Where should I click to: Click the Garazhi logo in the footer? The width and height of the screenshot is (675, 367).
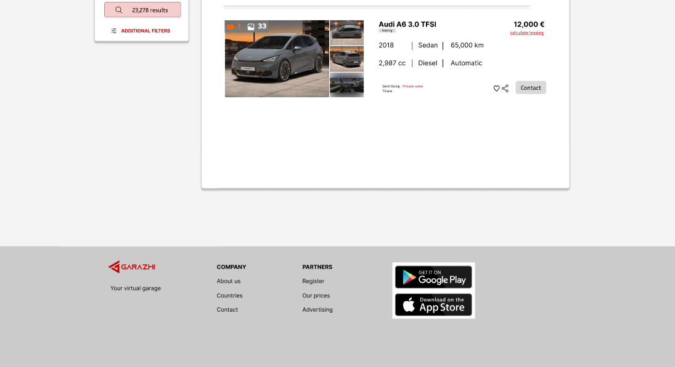132,267
